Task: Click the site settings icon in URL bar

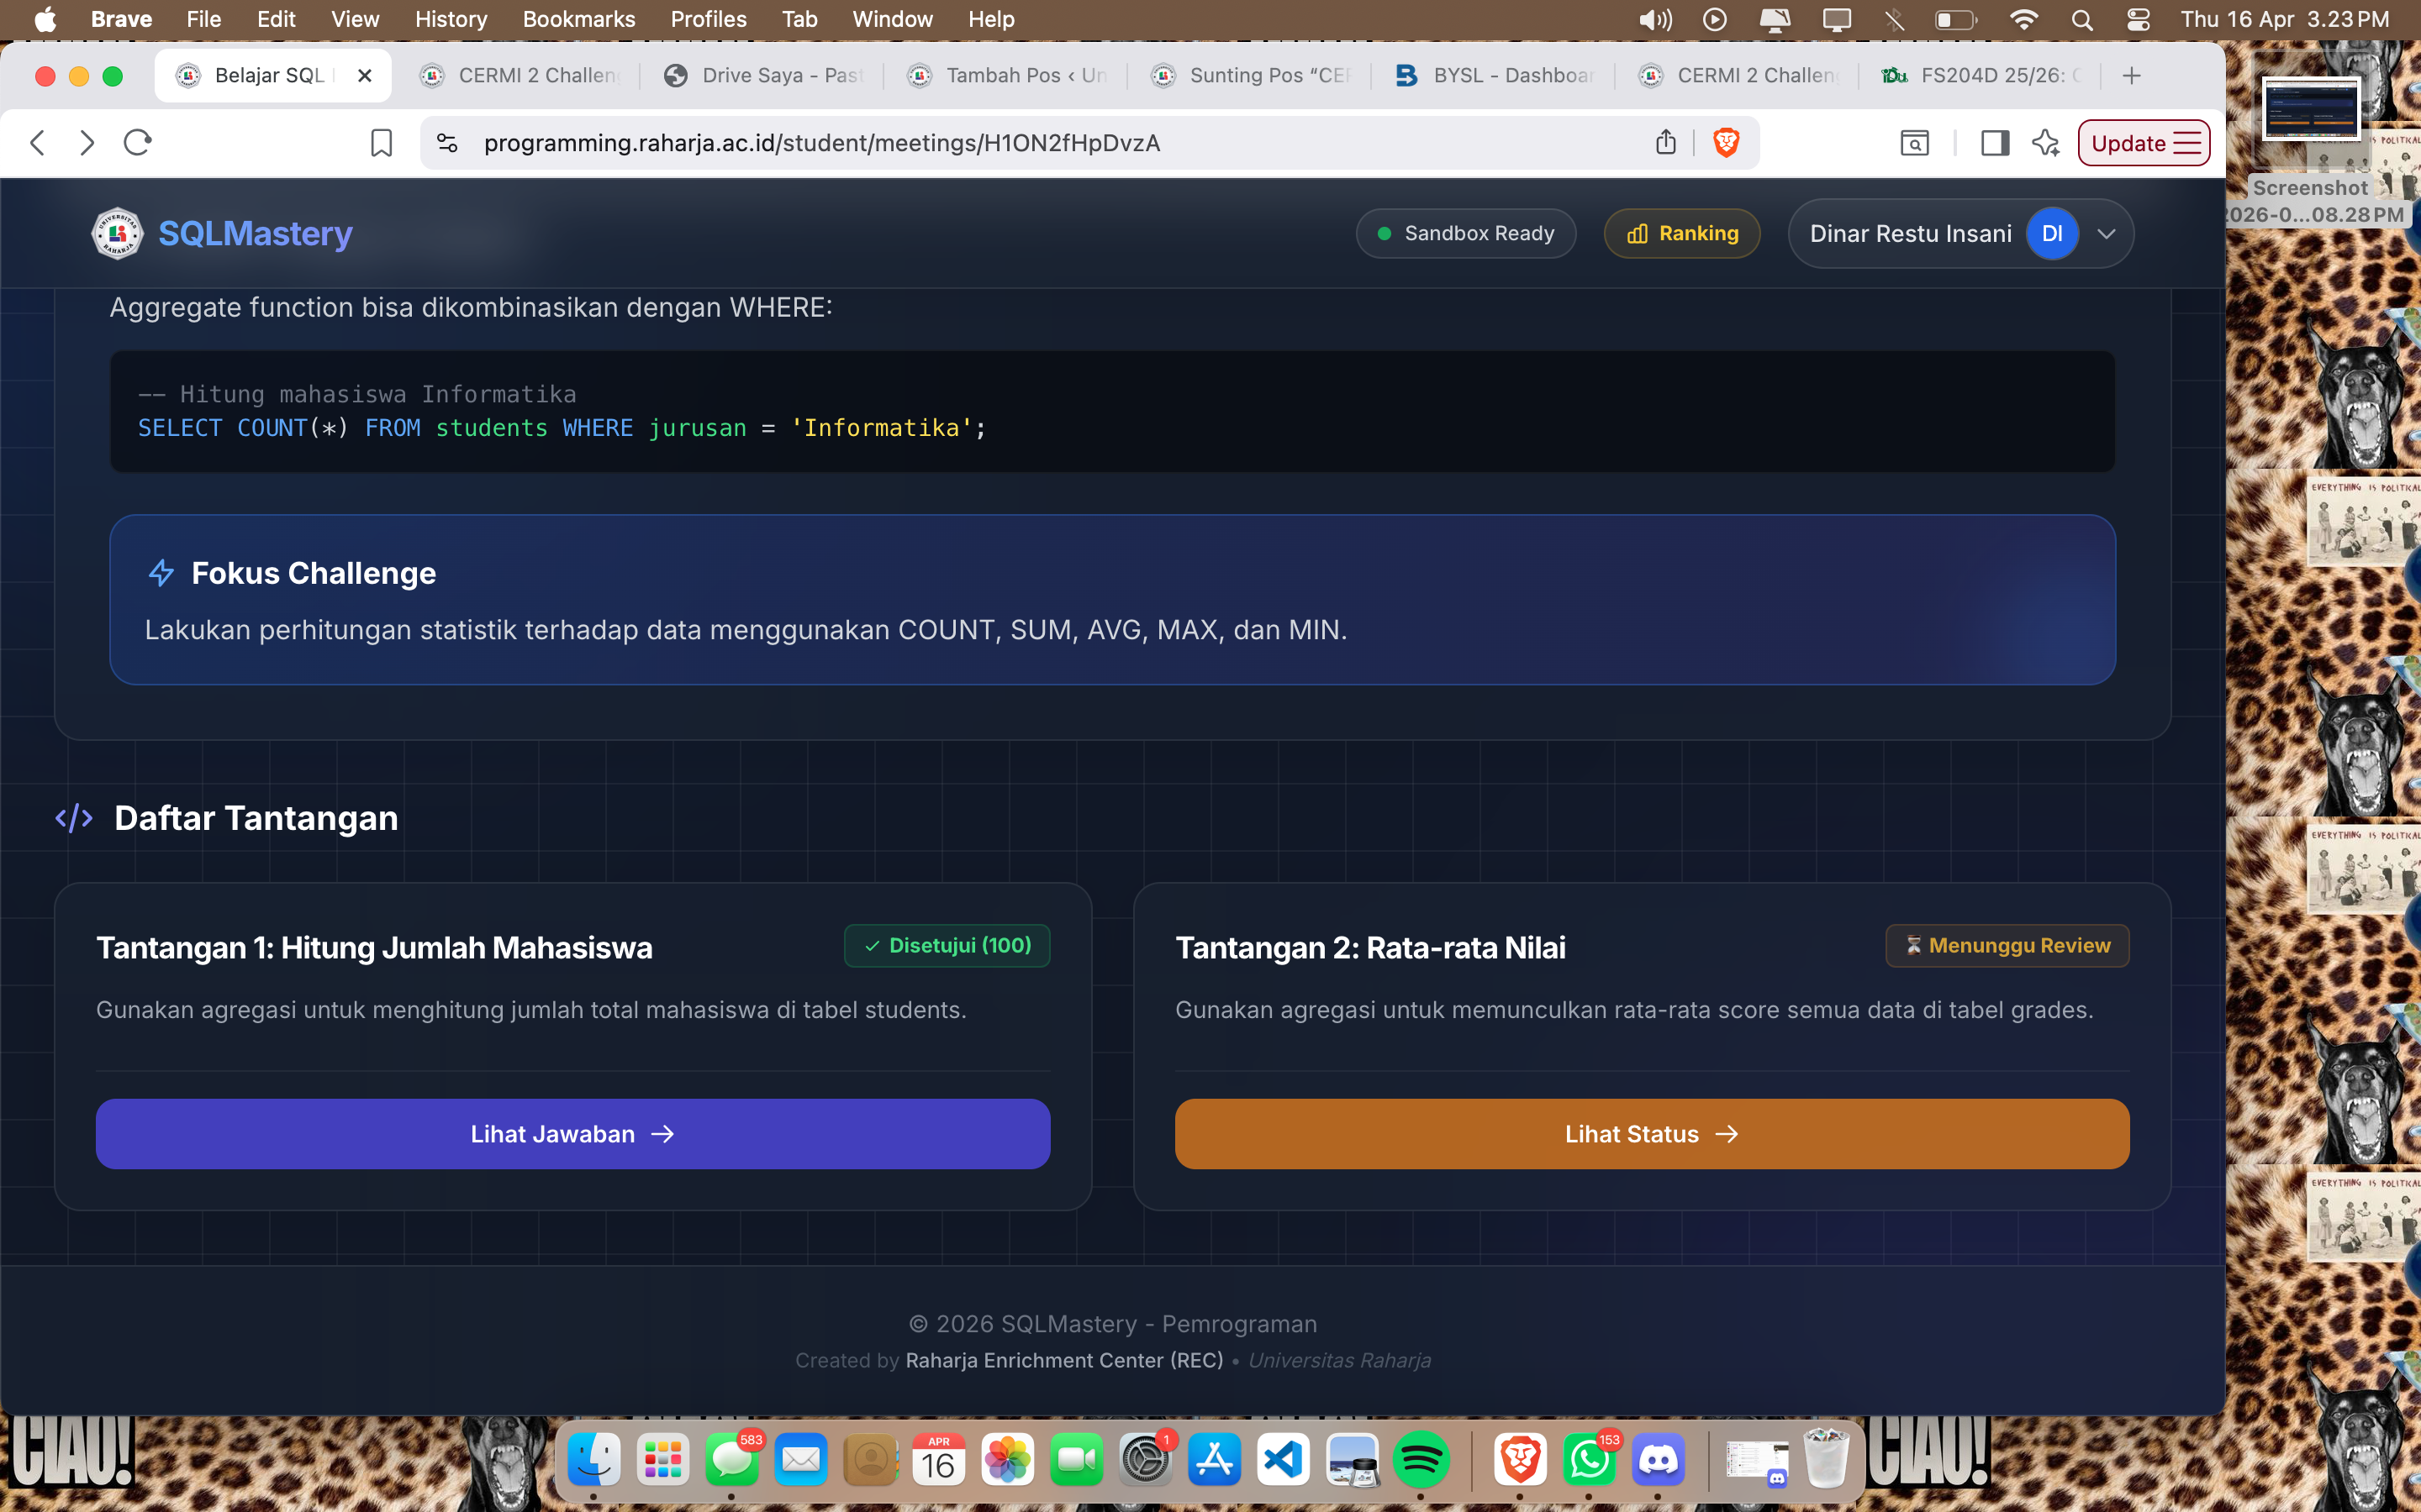Action: (x=447, y=143)
